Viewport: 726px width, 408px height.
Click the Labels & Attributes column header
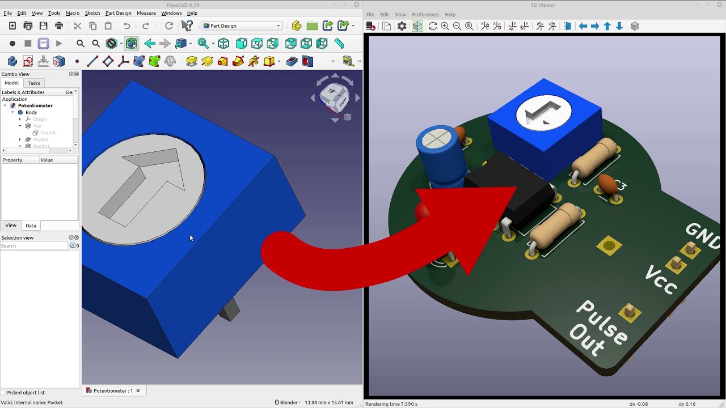tap(33, 92)
